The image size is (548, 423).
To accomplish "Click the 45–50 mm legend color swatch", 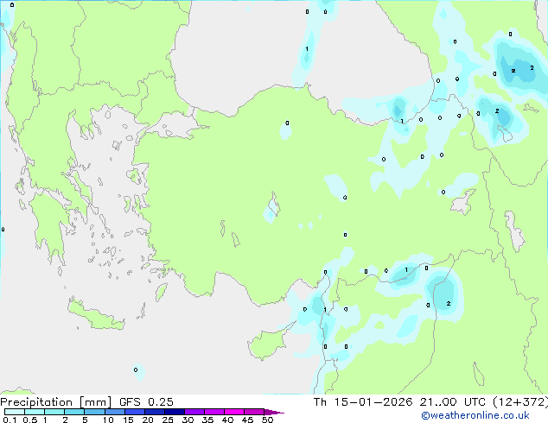I will 254,412.
